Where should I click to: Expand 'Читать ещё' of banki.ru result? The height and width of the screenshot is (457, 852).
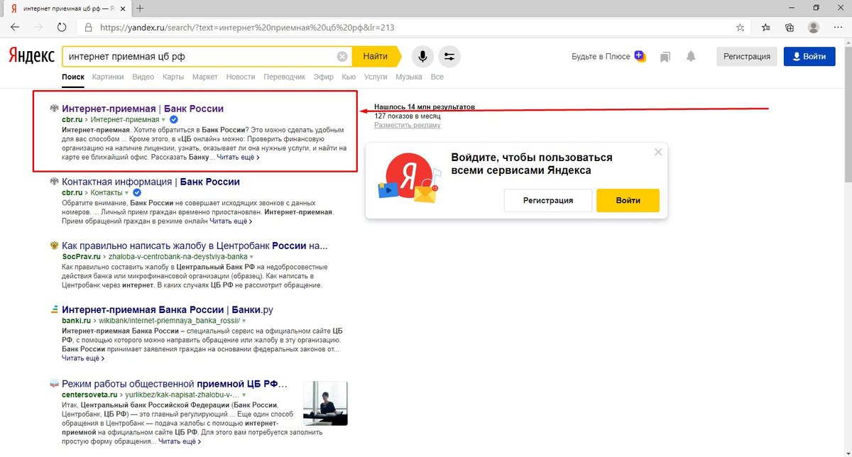(83, 358)
